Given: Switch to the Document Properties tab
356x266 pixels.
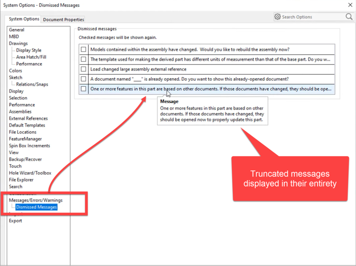Looking at the screenshot, I should [x=64, y=19].
